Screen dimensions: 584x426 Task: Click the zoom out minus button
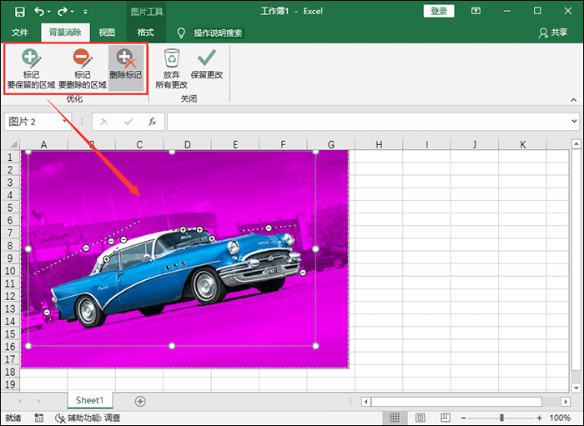coord(463,418)
